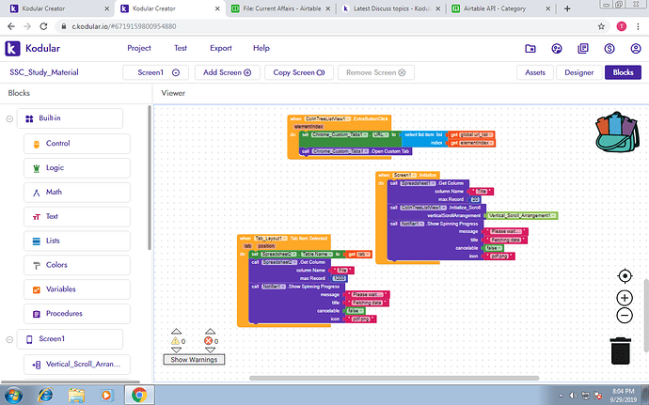Viewport: 649px width, 405px height.
Task: Open the Assets panel
Action: click(x=535, y=72)
